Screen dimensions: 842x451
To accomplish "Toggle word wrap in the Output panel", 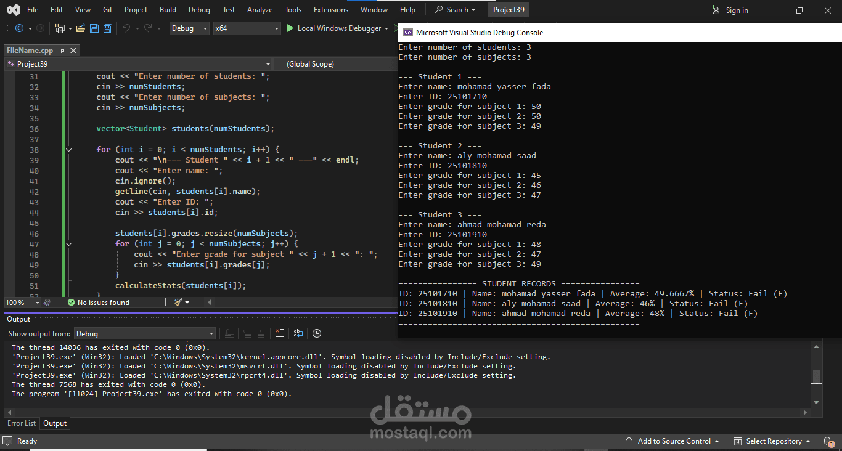I will (298, 333).
